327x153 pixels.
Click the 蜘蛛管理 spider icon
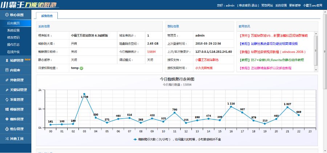click(x=7, y=119)
